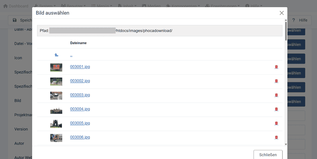Pick the 003006.jpg file link

80,137
